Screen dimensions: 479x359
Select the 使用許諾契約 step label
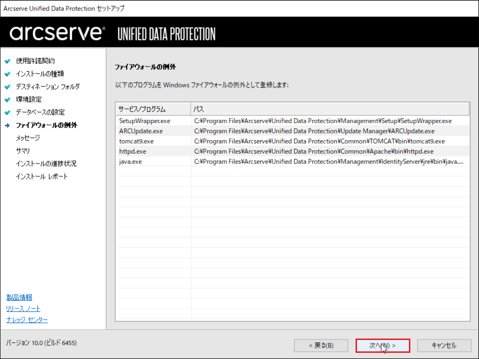click(x=35, y=61)
